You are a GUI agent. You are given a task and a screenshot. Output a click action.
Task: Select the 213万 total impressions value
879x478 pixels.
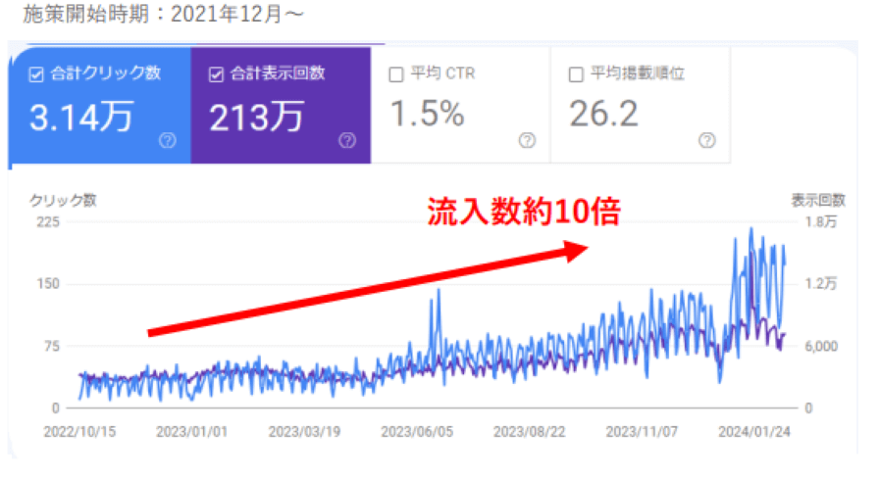pyautogui.click(x=257, y=117)
